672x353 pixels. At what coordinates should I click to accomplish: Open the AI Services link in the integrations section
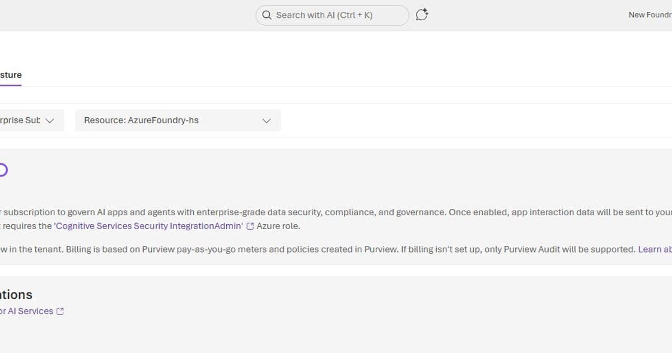(29, 311)
